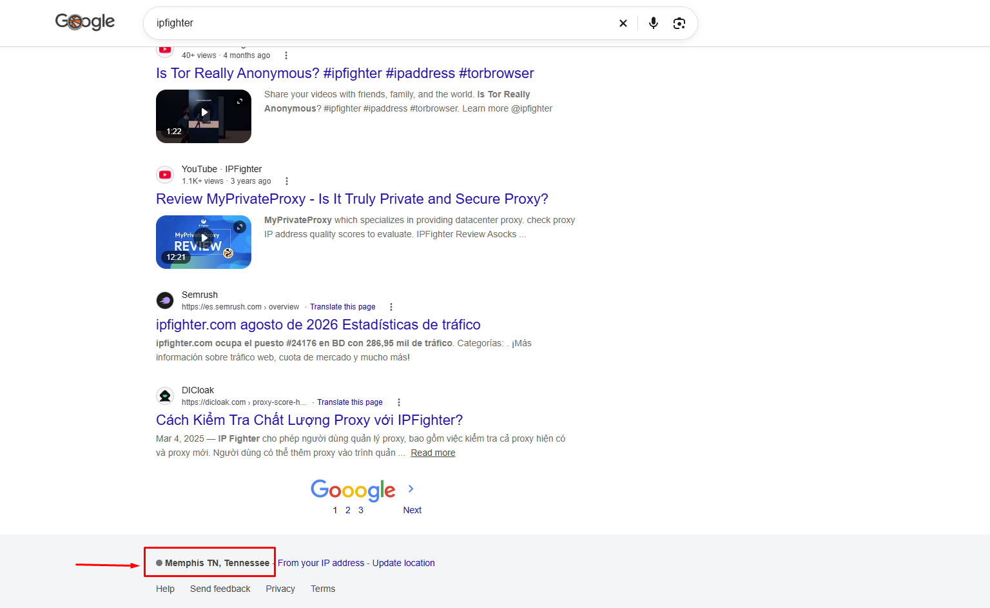Clear the search box with X icon
Image resolution: width=990 pixels, height=608 pixels.
tap(623, 23)
